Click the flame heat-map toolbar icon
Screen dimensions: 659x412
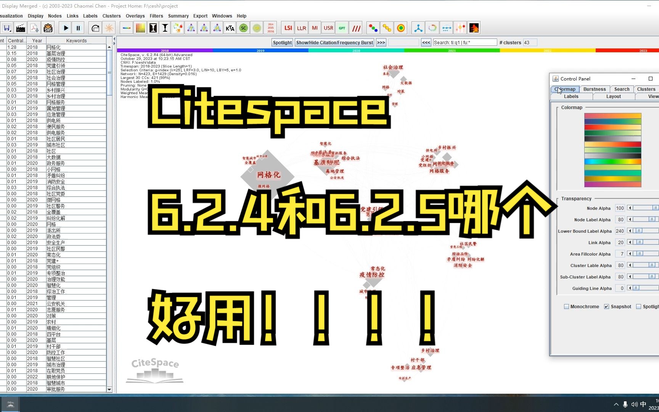(474, 28)
